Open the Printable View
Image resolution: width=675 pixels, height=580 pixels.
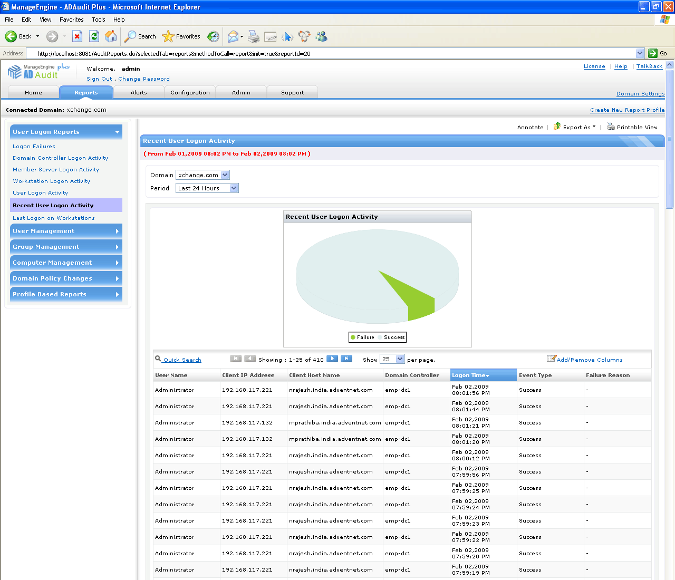637,127
